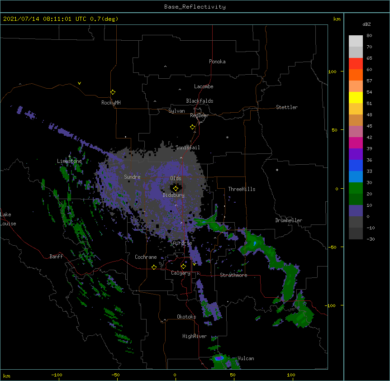390x381 pixels.
Task: Select the magenta 39–42 dBZ legend swatch
Action: pyautogui.click(x=356, y=143)
